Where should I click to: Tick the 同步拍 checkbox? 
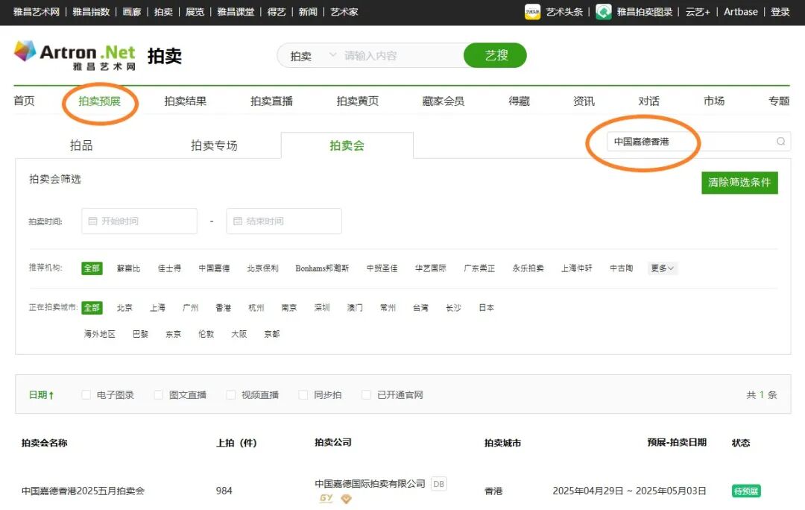point(303,394)
